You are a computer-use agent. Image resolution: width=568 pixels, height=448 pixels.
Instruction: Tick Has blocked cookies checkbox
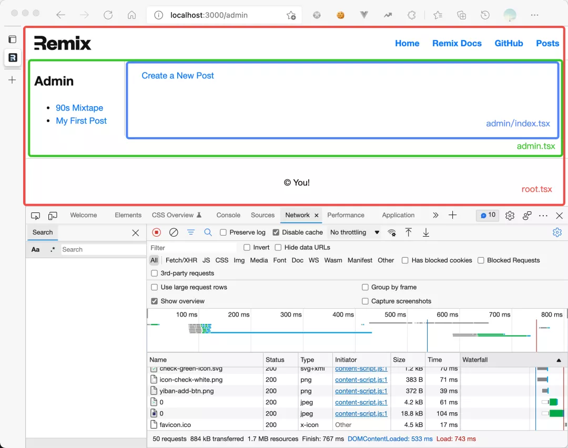[x=405, y=260]
